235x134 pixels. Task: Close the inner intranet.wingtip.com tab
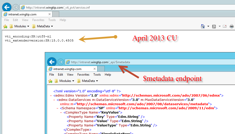[x=95, y=69]
